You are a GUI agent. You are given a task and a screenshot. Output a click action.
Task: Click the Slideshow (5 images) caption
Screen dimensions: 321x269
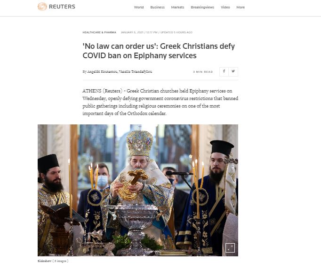pos(53,261)
